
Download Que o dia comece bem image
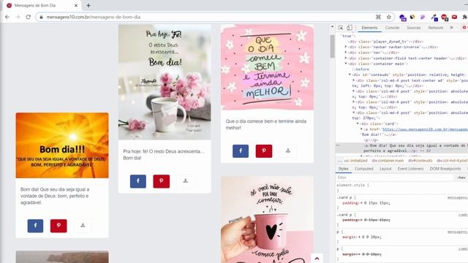coord(288,151)
